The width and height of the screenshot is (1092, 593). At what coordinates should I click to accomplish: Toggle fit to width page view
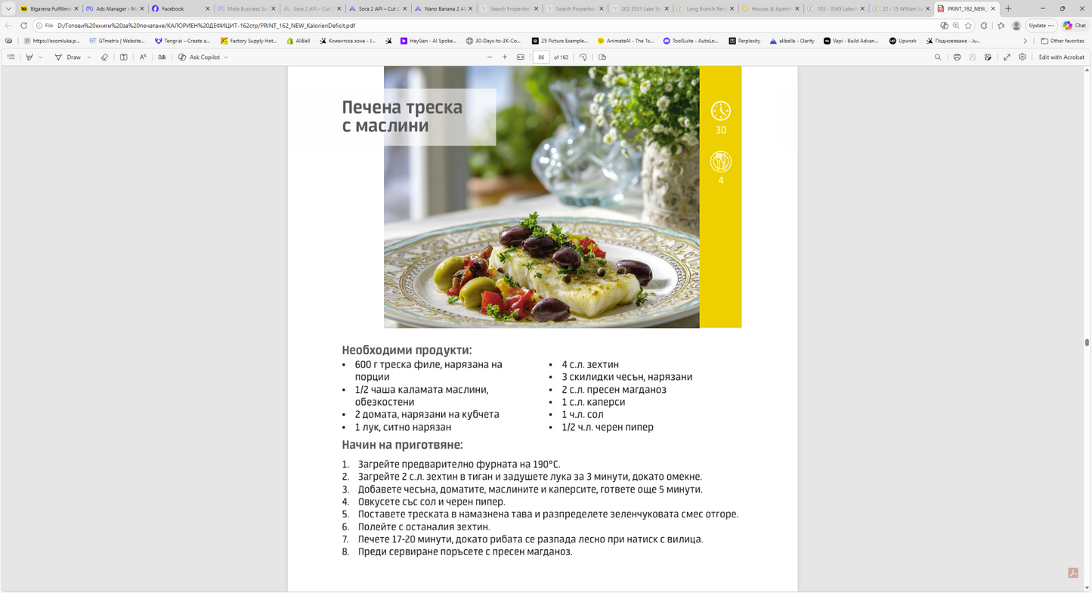click(x=521, y=57)
